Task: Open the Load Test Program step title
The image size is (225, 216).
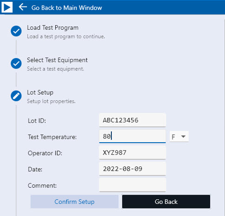Action: [x=52, y=28]
